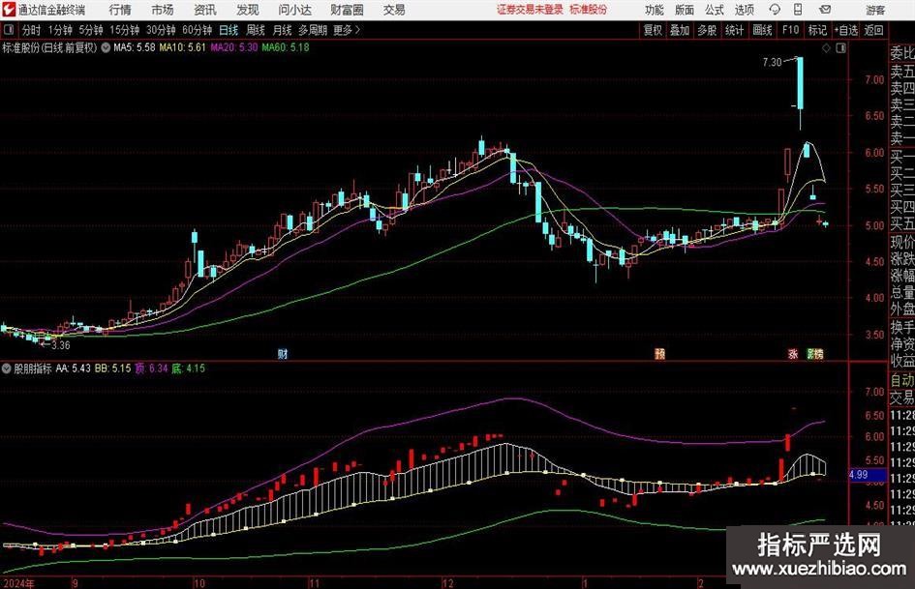The image size is (915, 589).
Task: Select the 日线 daily period
Action: coord(229,30)
